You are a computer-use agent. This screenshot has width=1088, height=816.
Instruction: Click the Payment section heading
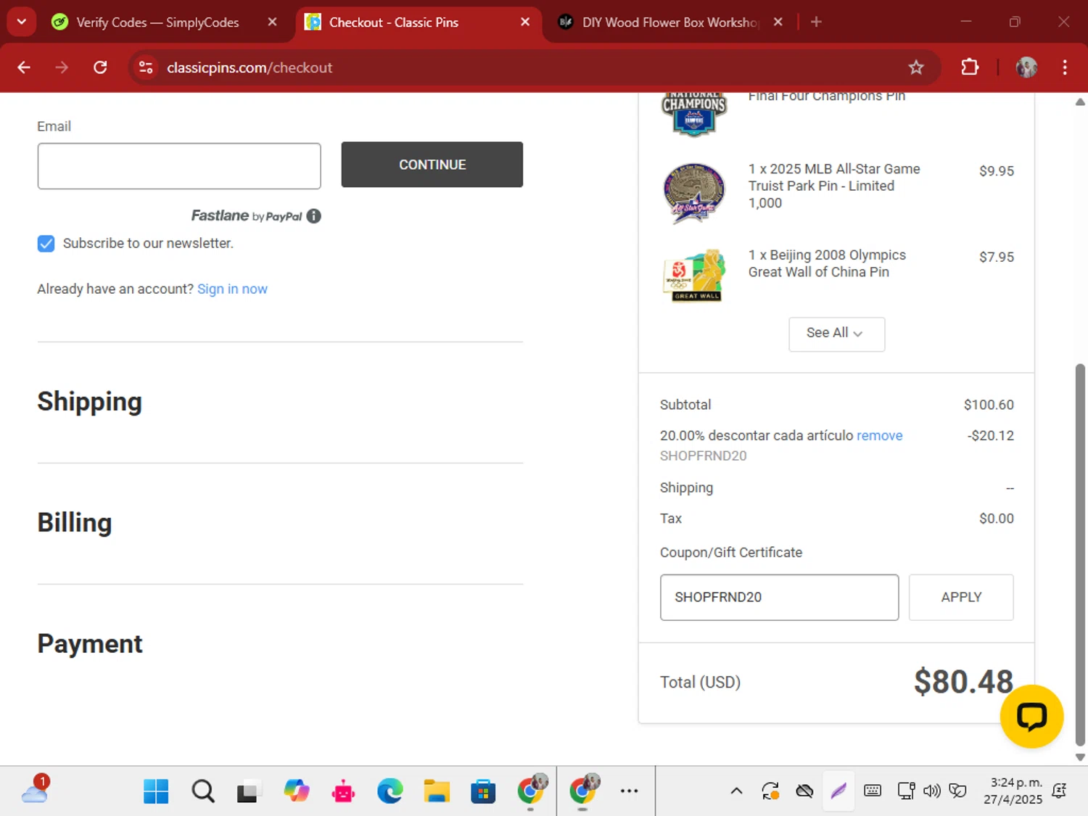pyautogui.click(x=90, y=644)
